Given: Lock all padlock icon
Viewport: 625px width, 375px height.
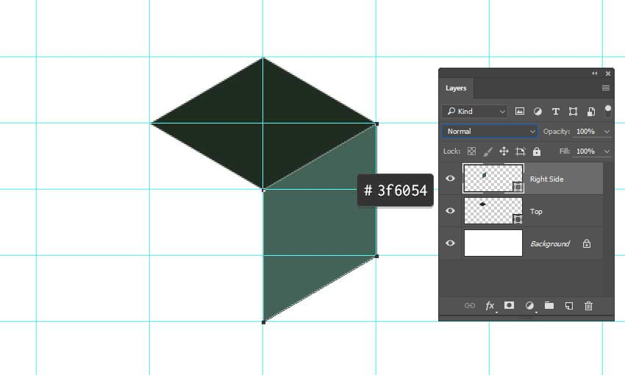Looking at the screenshot, I should tap(537, 151).
